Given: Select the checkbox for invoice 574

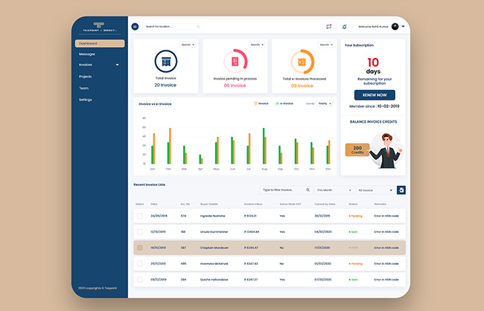Looking at the screenshot, I should [139, 216].
